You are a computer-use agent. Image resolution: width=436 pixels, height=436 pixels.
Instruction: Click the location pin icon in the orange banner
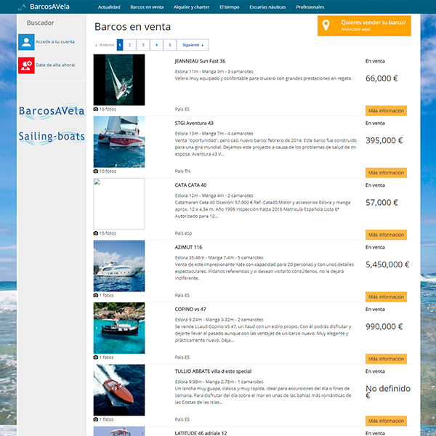coord(326,25)
